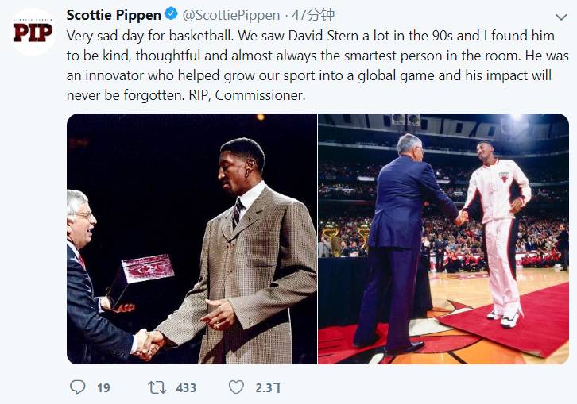Open the left handshake photo in suits
Viewport: 577px width, 404px height.
click(x=192, y=238)
